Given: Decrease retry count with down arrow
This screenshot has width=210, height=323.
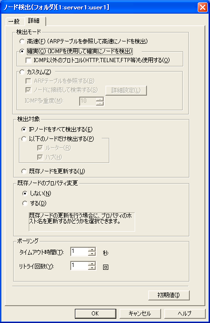Looking at the screenshot, I should point(92,267).
